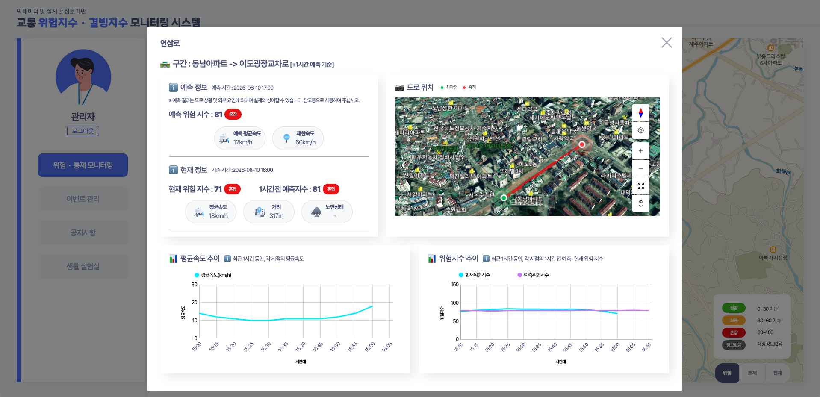820x397 pixels.
Task: Open fullscreen view of the road map
Action: point(640,186)
